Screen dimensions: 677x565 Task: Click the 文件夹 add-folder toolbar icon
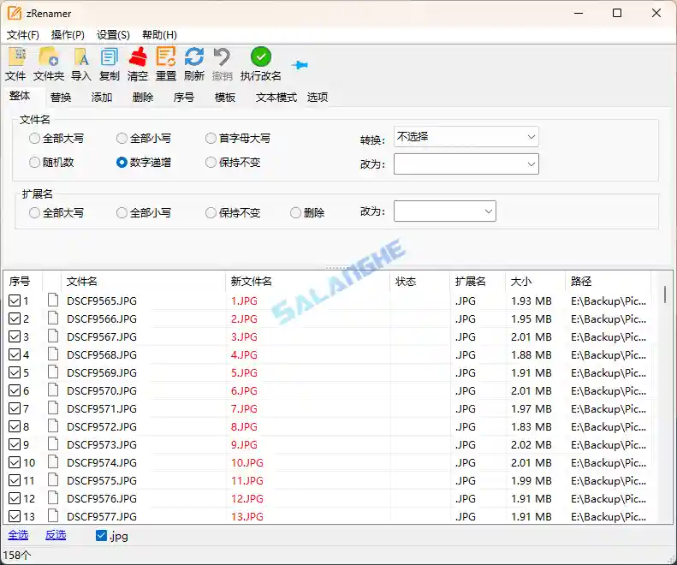click(48, 57)
